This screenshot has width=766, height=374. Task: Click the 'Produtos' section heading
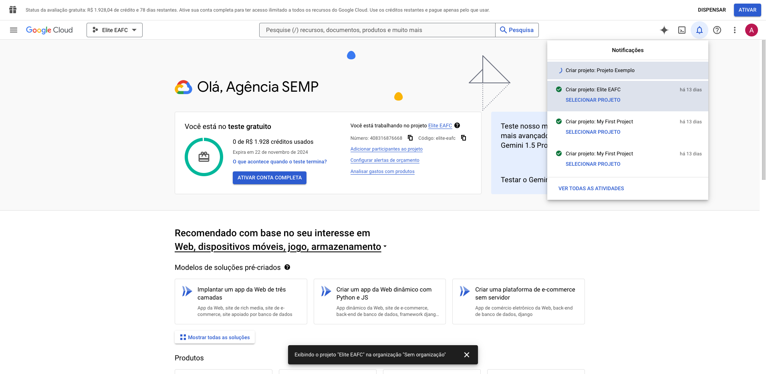189,358
